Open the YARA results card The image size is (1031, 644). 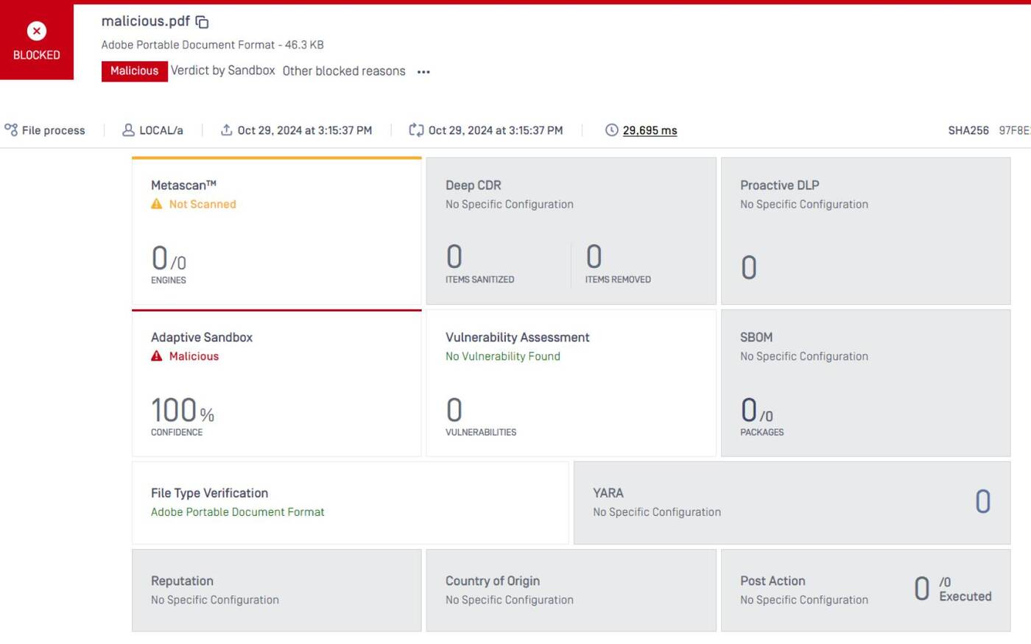(792, 503)
